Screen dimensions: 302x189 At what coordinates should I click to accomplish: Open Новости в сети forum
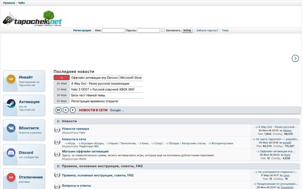coord(74,139)
